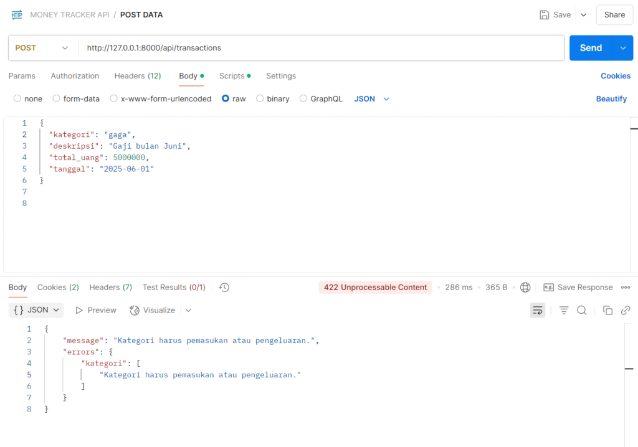Toggle the wrap lines icon in response
Image resolution: width=638 pixels, height=447 pixels.
pos(537,310)
